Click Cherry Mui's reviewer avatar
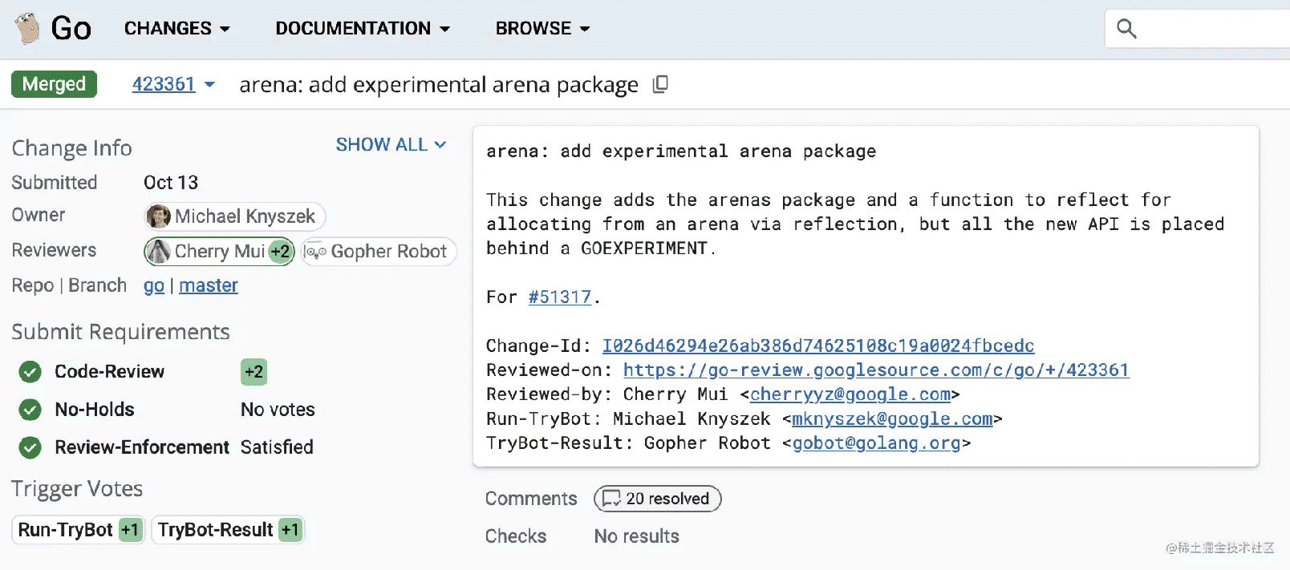Image resolution: width=1290 pixels, height=570 pixels. click(x=159, y=252)
